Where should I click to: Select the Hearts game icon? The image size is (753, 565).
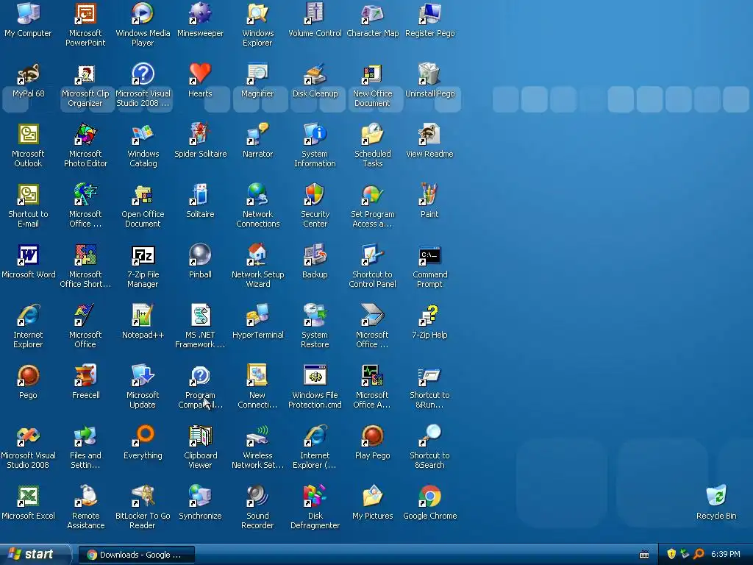click(200, 74)
